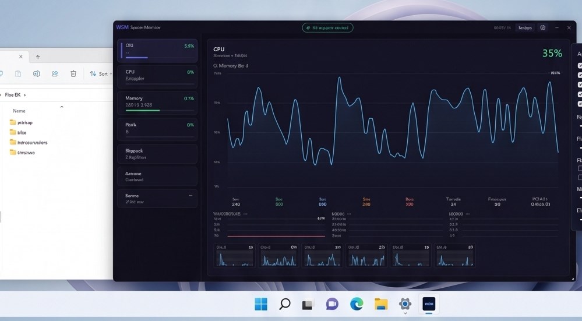The image size is (582, 321).
Task: Open the rightmost mini core graph
Action: point(454,256)
